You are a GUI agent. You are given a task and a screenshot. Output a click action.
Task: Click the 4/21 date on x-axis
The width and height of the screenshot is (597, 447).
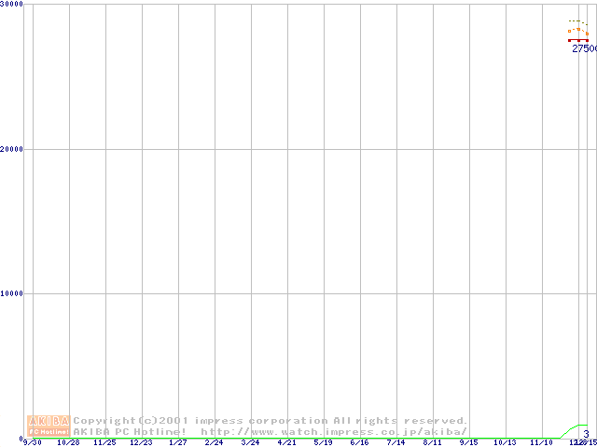pos(286,442)
